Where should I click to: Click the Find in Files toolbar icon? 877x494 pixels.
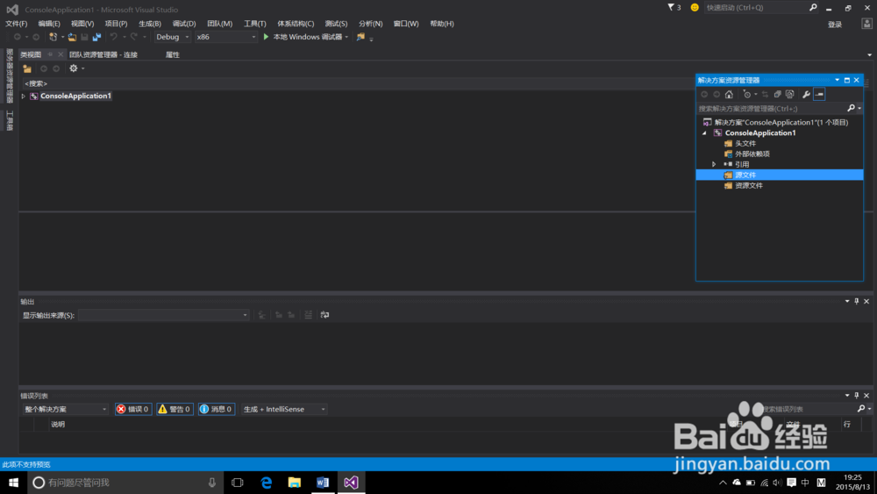pyautogui.click(x=360, y=37)
